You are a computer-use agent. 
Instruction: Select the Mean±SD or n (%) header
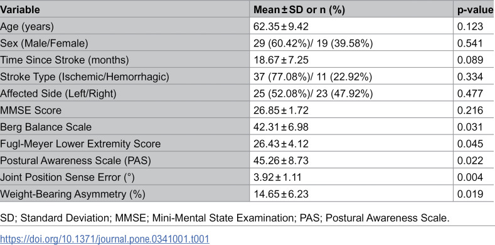[x=299, y=10]
